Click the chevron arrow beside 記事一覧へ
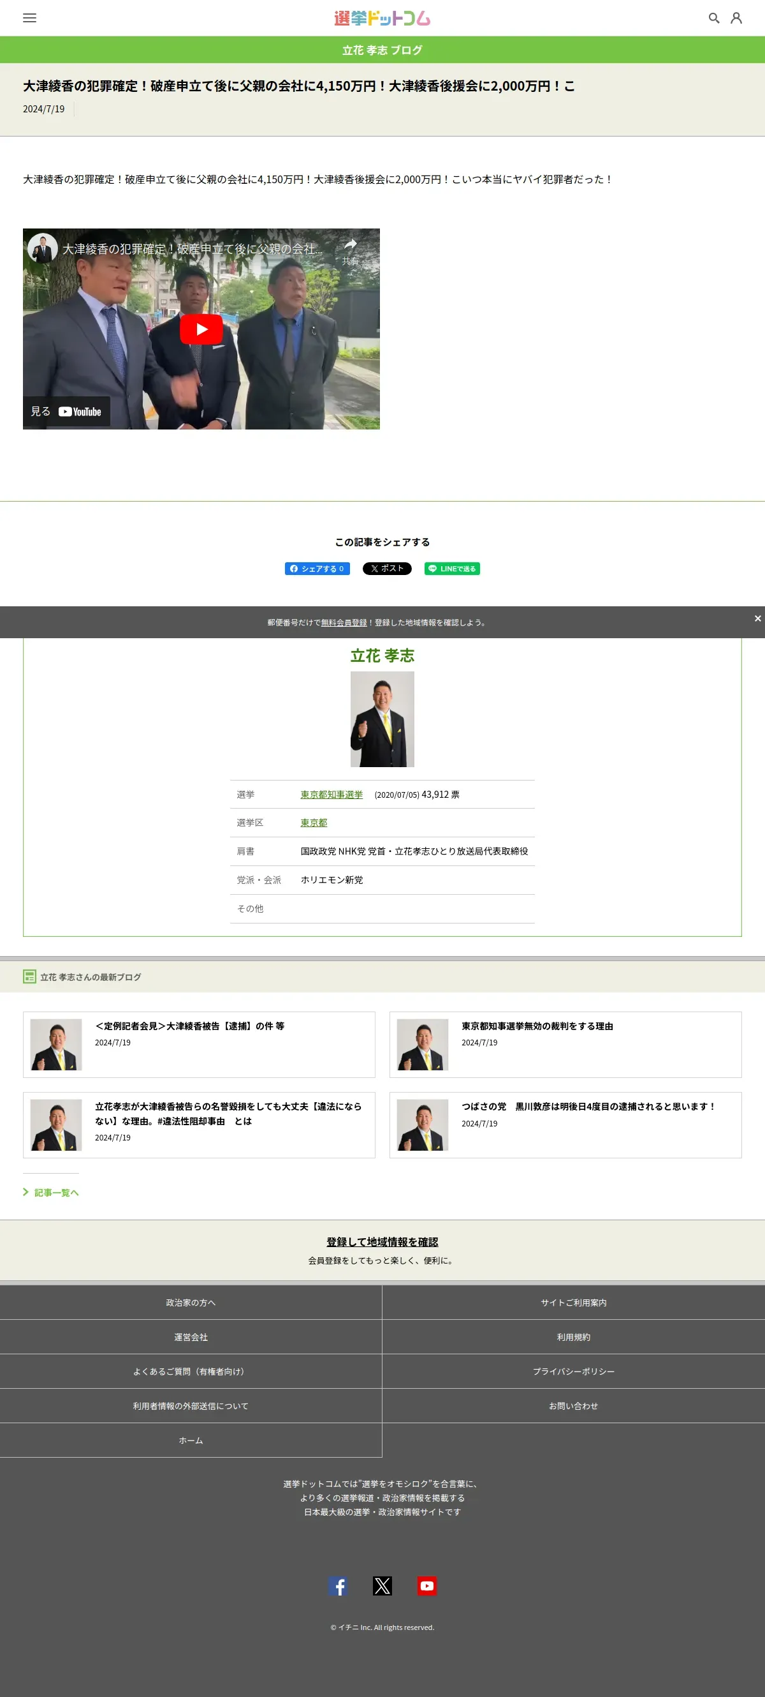Viewport: 765px width, 1697px height. pos(25,1192)
